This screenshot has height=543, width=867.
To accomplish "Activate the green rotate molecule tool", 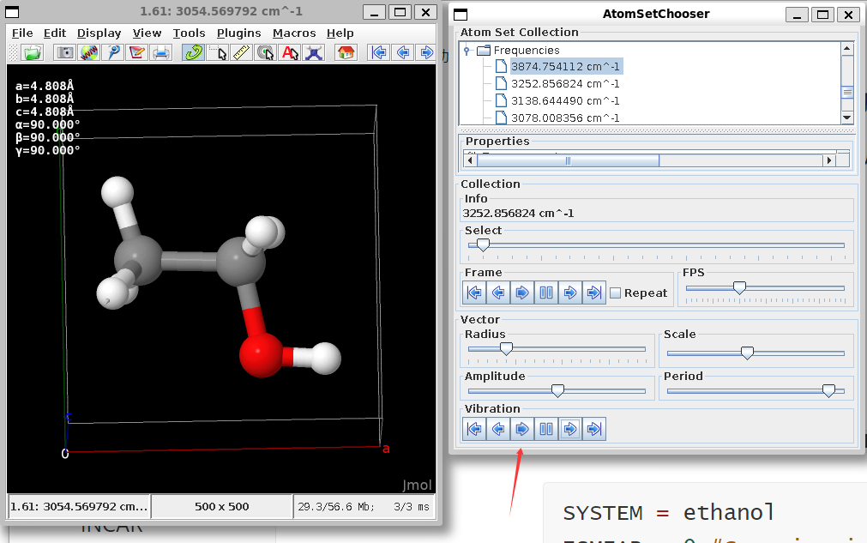I will coord(194,52).
